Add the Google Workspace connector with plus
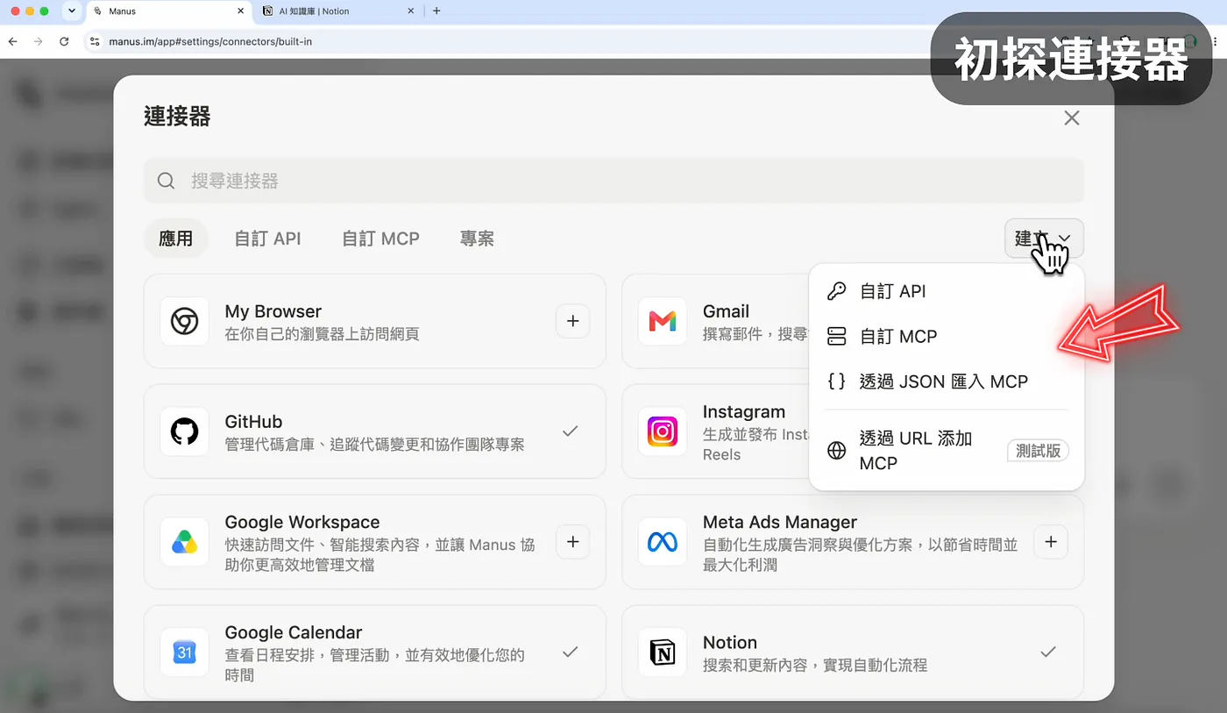Image resolution: width=1227 pixels, height=713 pixels. [x=572, y=542]
